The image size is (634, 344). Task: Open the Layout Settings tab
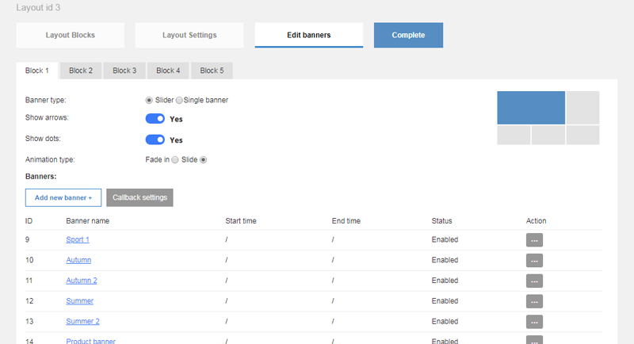point(189,35)
